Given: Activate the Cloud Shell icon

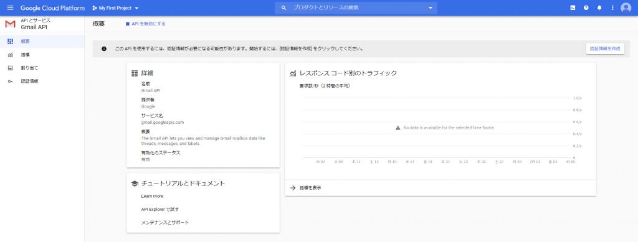Looking at the screenshot, I should 573,7.
